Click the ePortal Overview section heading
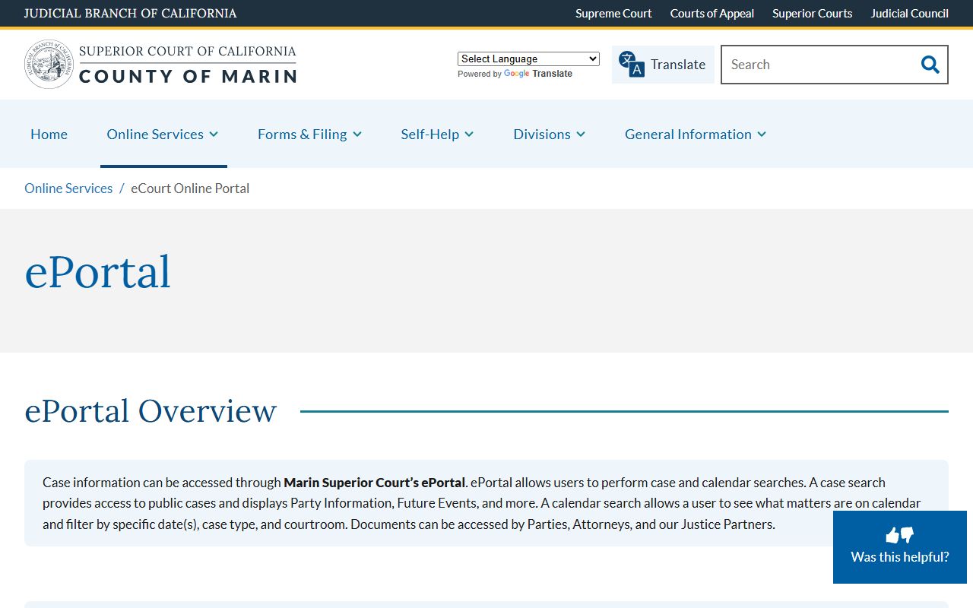 [x=151, y=411]
